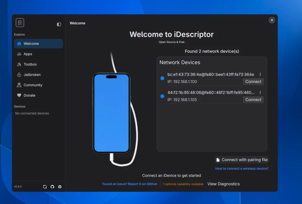Image resolution: width=302 pixels, height=204 pixels.
Task: Click the IP: 192.168.1.105 text
Action: [182, 100]
